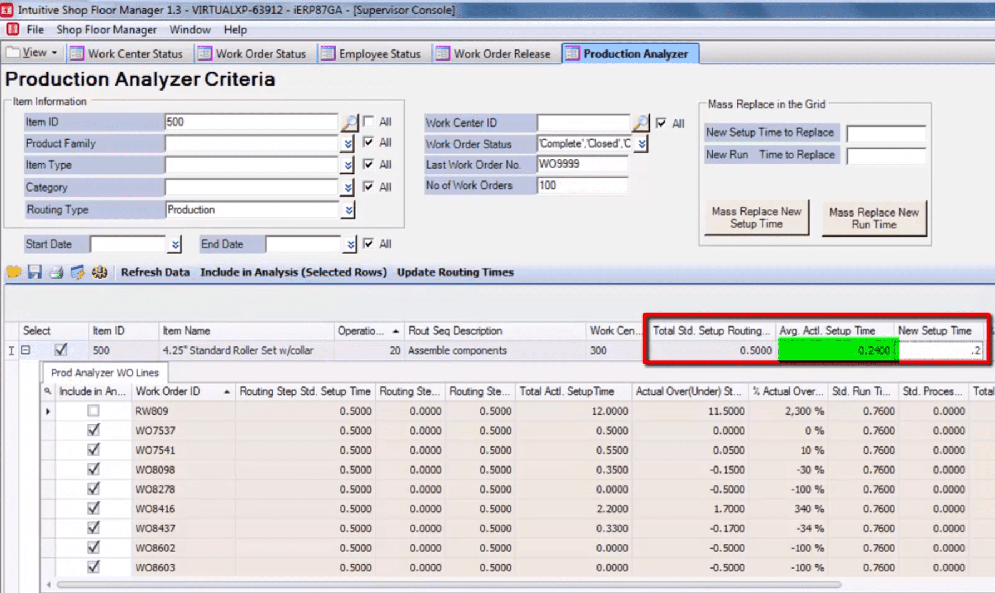Viewport: 995px width, 593px height.
Task: Click Mass Replace New Setup Time button
Action: coord(756,218)
